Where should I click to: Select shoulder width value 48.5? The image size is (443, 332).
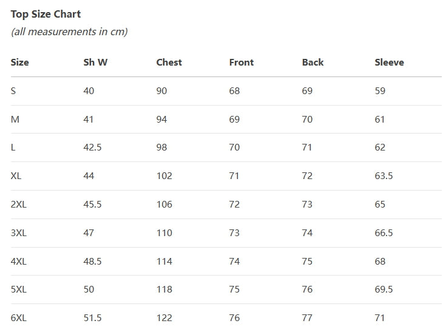pos(92,261)
